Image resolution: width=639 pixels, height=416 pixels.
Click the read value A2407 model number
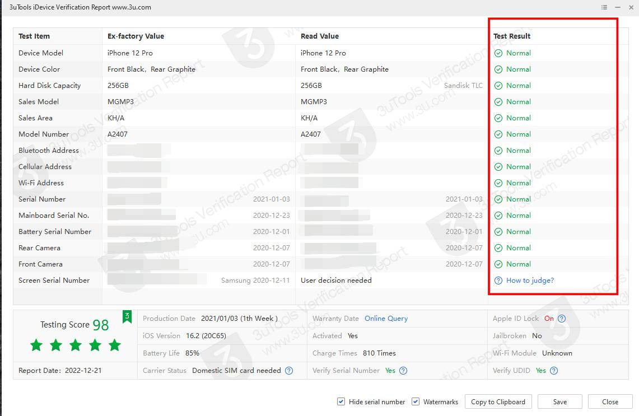point(310,134)
